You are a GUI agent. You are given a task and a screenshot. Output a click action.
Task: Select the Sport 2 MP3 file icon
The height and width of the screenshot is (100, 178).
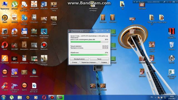24,86
